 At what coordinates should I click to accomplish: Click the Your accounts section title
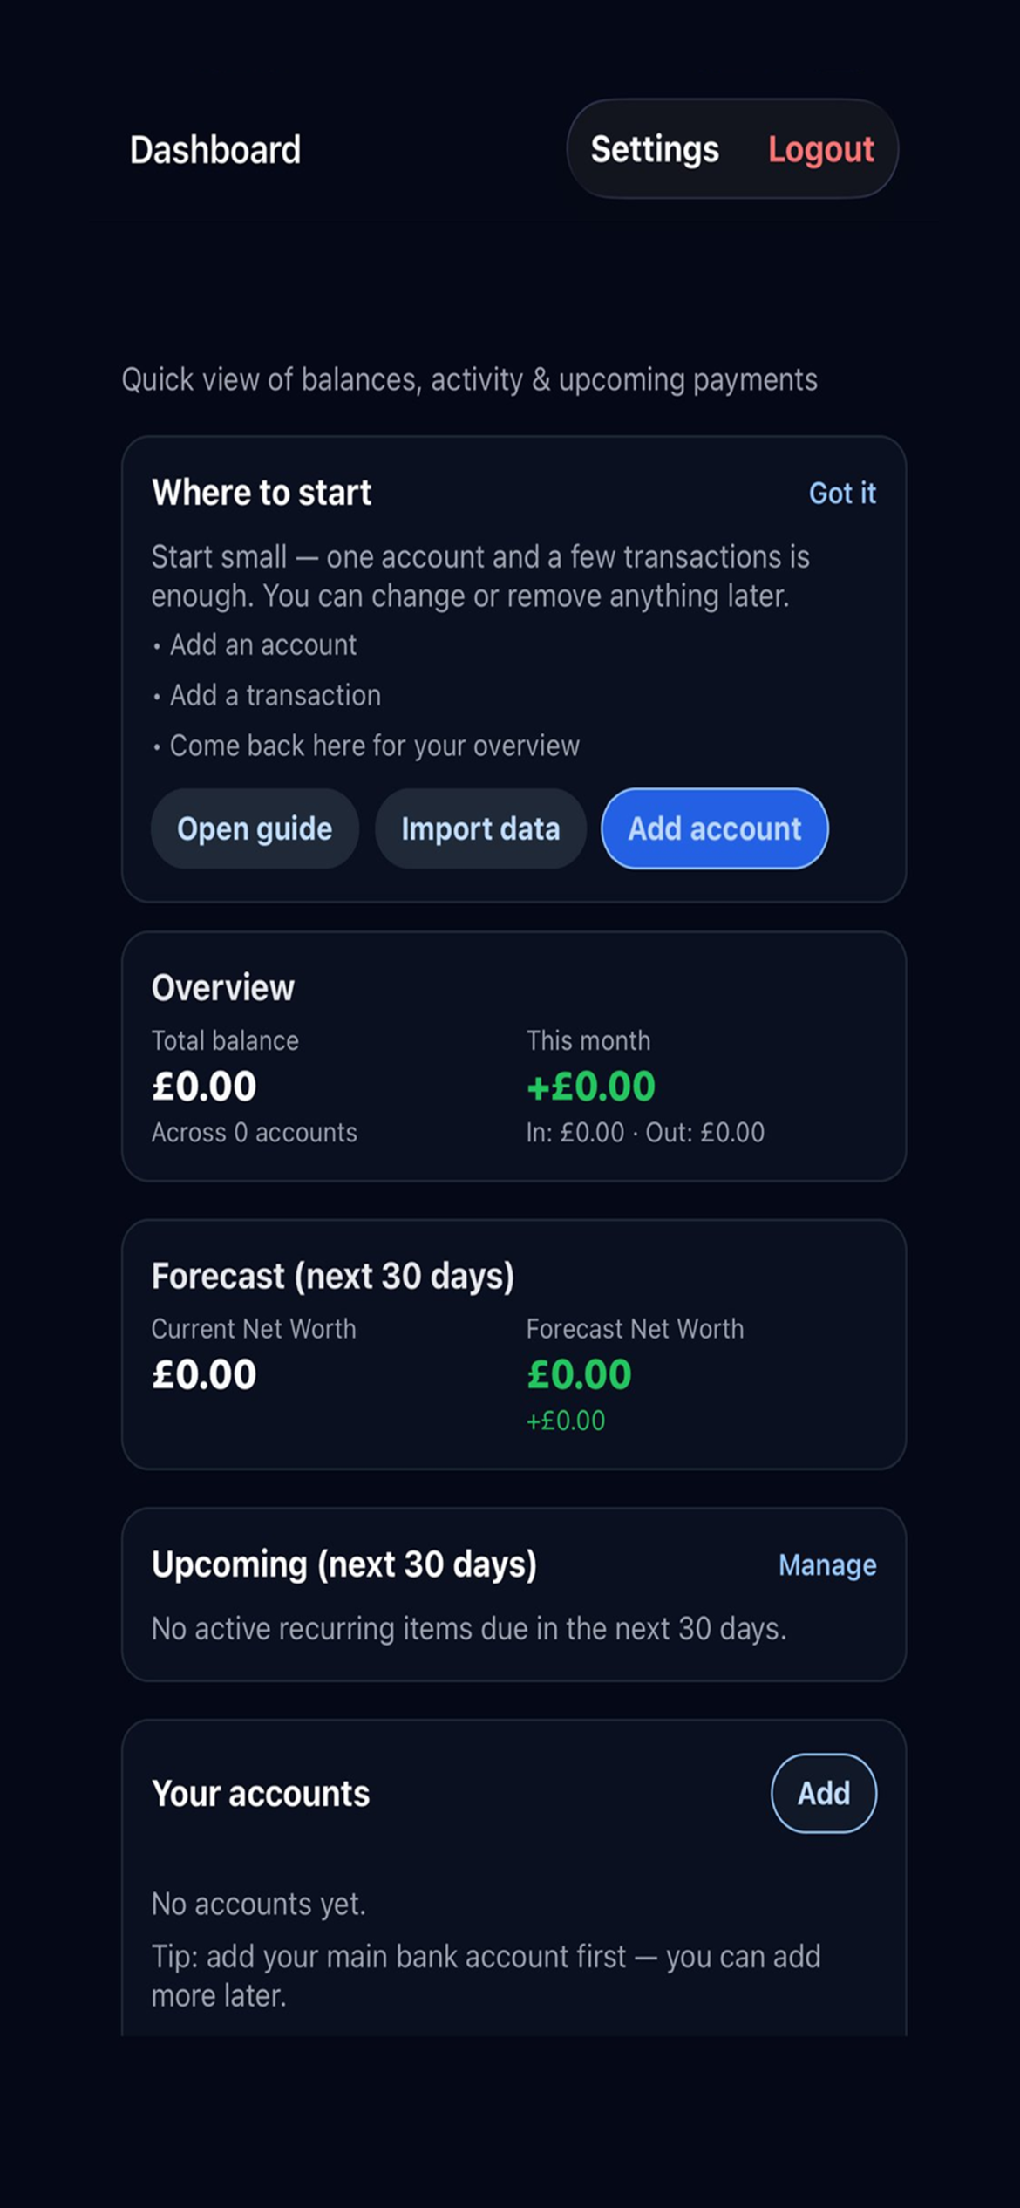(260, 1793)
